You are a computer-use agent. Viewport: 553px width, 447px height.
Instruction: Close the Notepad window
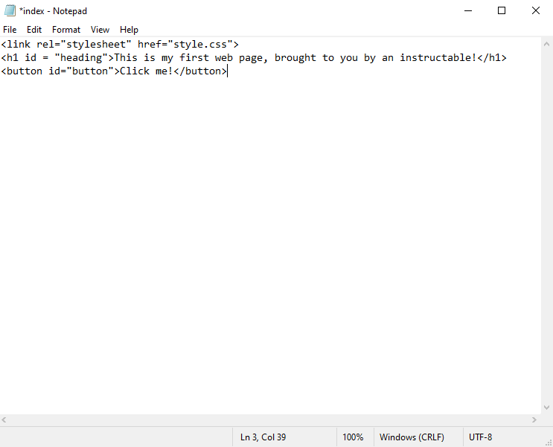pos(536,11)
